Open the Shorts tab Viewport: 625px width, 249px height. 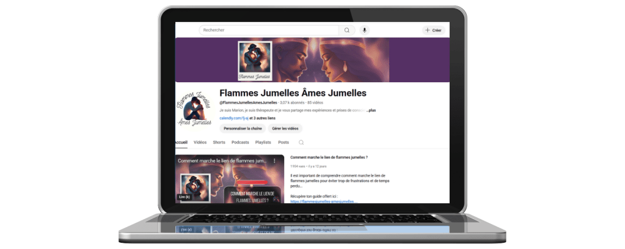tap(219, 142)
